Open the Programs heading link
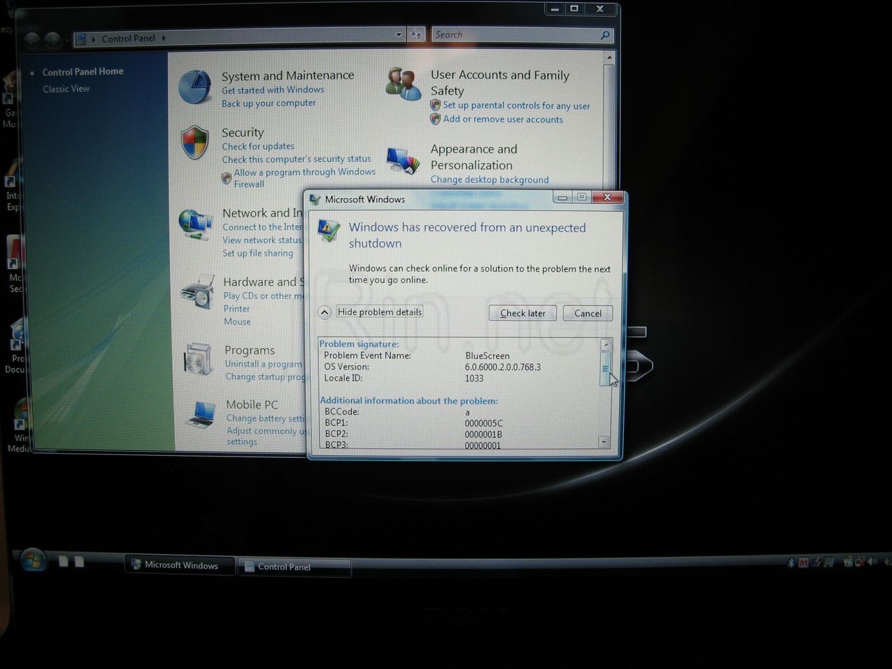This screenshot has width=892, height=669. [x=249, y=350]
